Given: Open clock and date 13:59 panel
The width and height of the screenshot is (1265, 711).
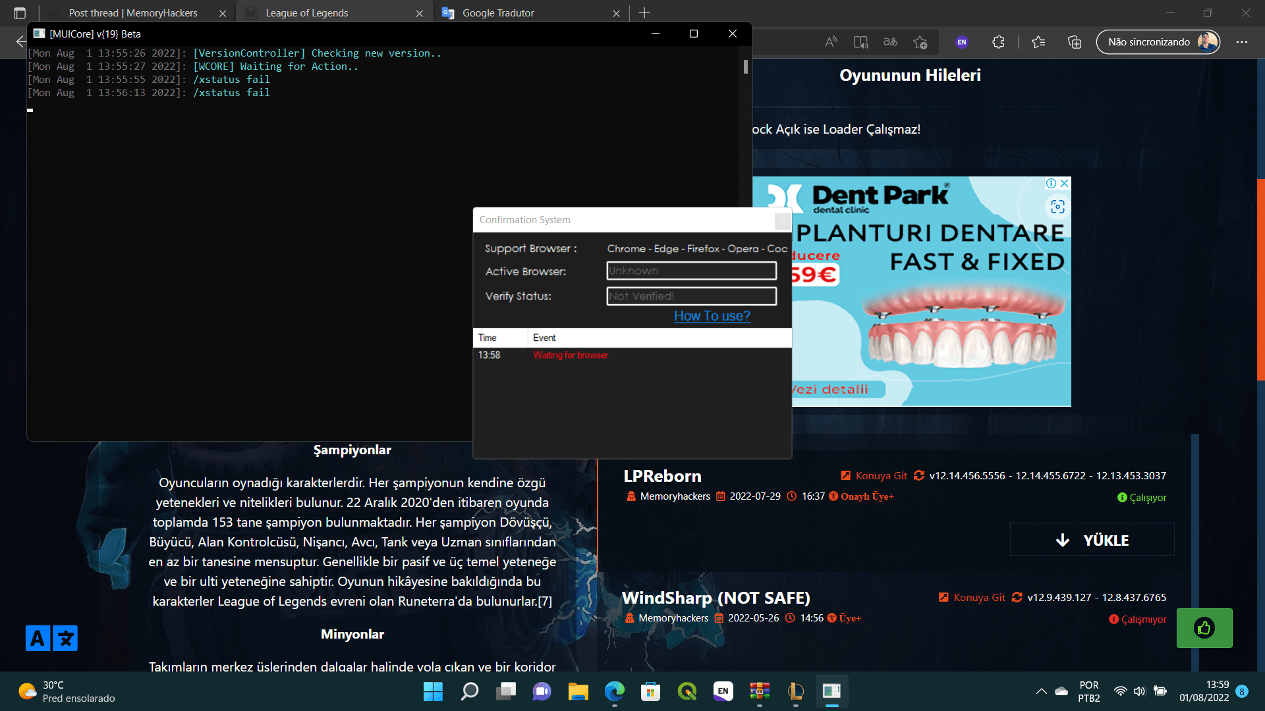Looking at the screenshot, I should [x=1204, y=691].
